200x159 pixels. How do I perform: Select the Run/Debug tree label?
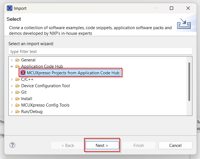(32, 112)
